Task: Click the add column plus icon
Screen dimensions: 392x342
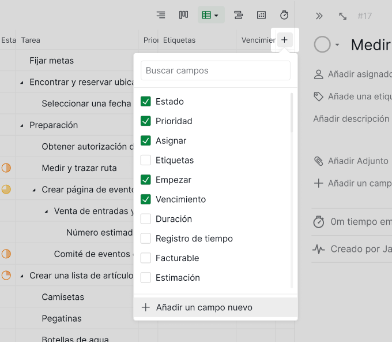Action: [x=285, y=40]
